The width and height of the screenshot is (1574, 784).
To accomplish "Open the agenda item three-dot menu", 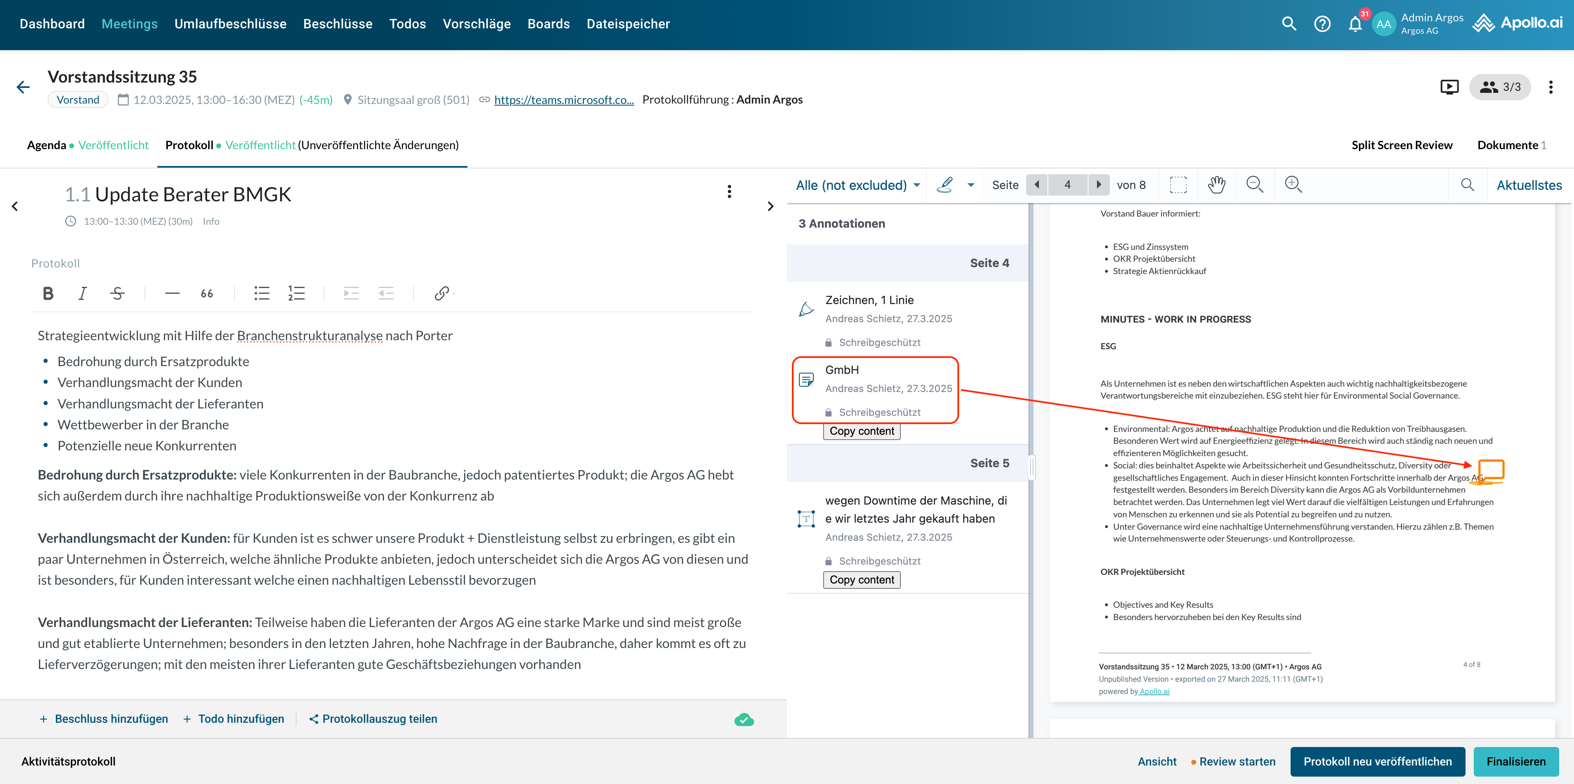I will pos(729,192).
